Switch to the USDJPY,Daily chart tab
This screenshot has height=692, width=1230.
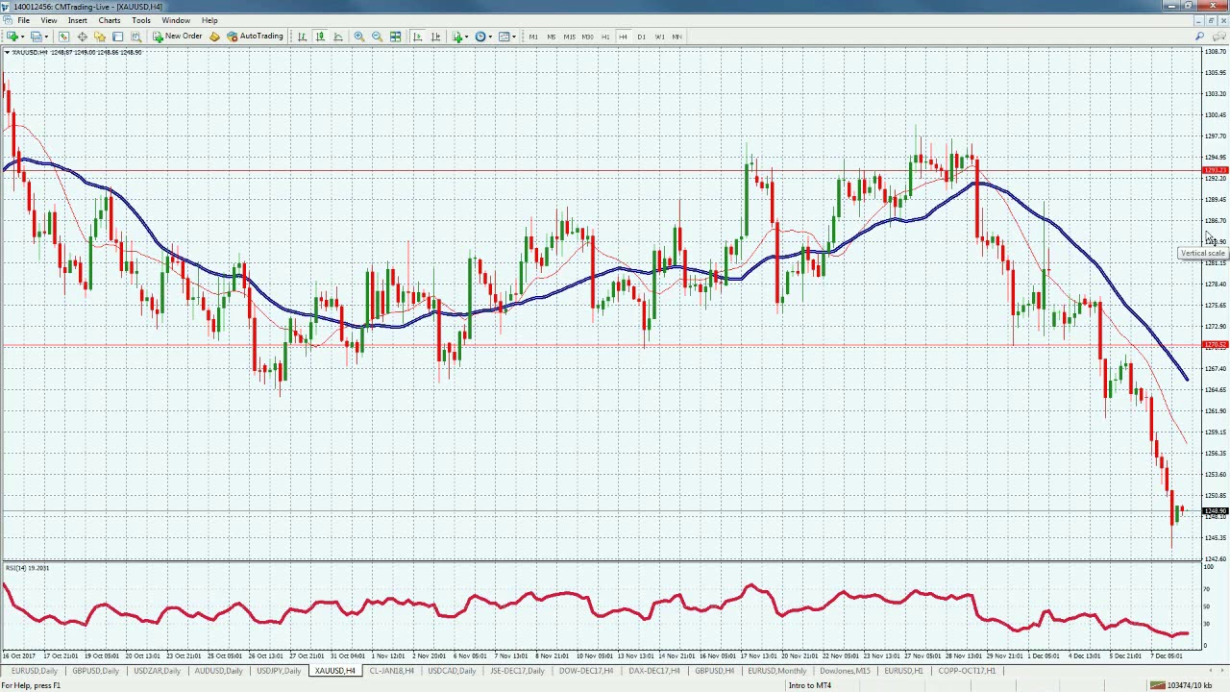point(279,671)
